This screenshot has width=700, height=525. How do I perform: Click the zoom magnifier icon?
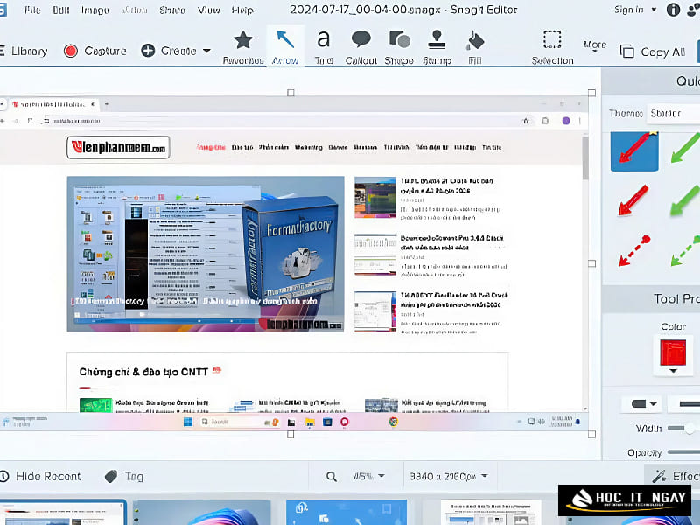coord(332,477)
